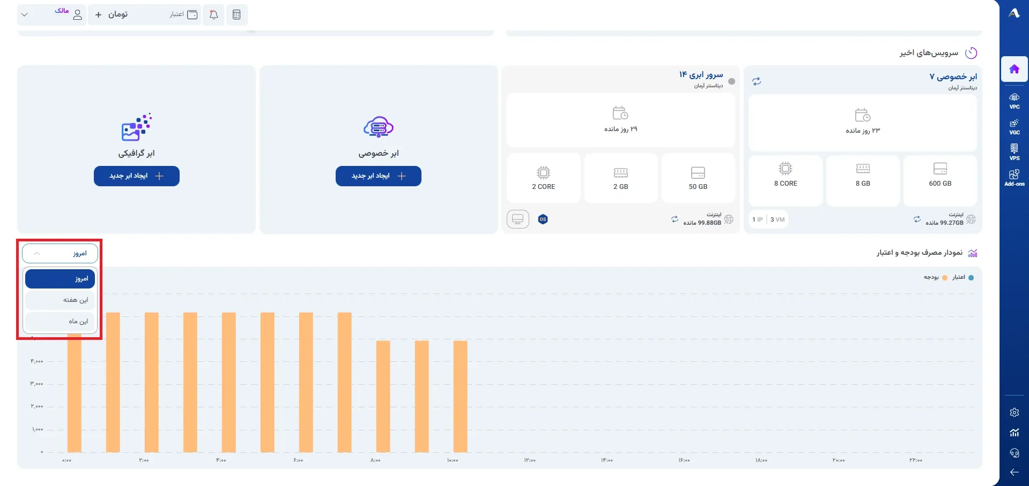The image size is (1029, 486).
Task: Open settings gear in sidebar
Action: point(1014,412)
